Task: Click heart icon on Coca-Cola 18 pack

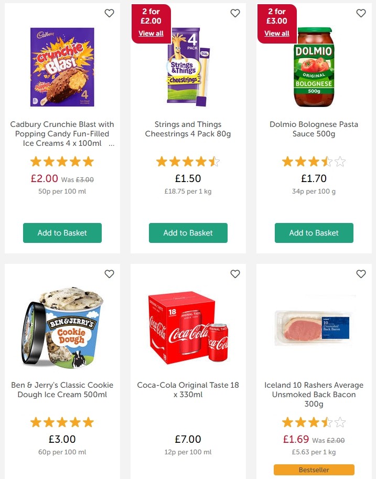Action: click(x=235, y=274)
